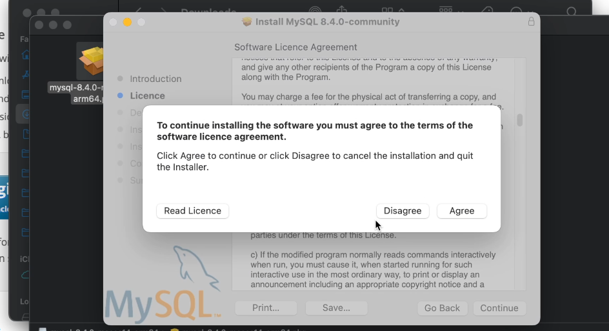The width and height of the screenshot is (609, 331).
Task: Click the 'Click Agree to continue' dialog message
Action: (x=315, y=161)
